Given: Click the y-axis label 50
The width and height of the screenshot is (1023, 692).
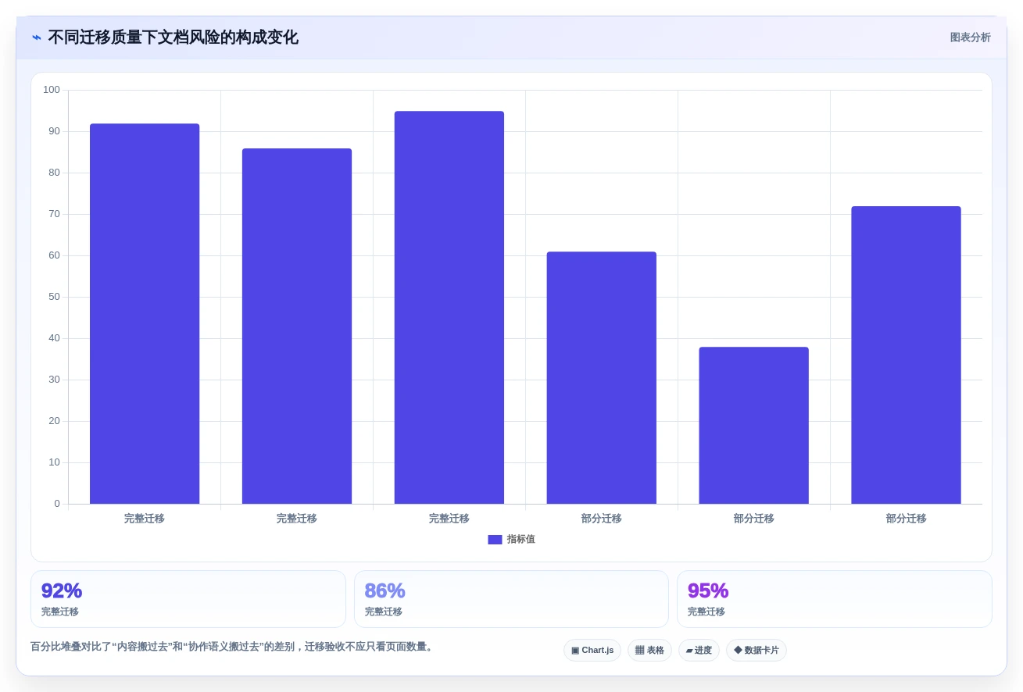Looking at the screenshot, I should coord(54,297).
